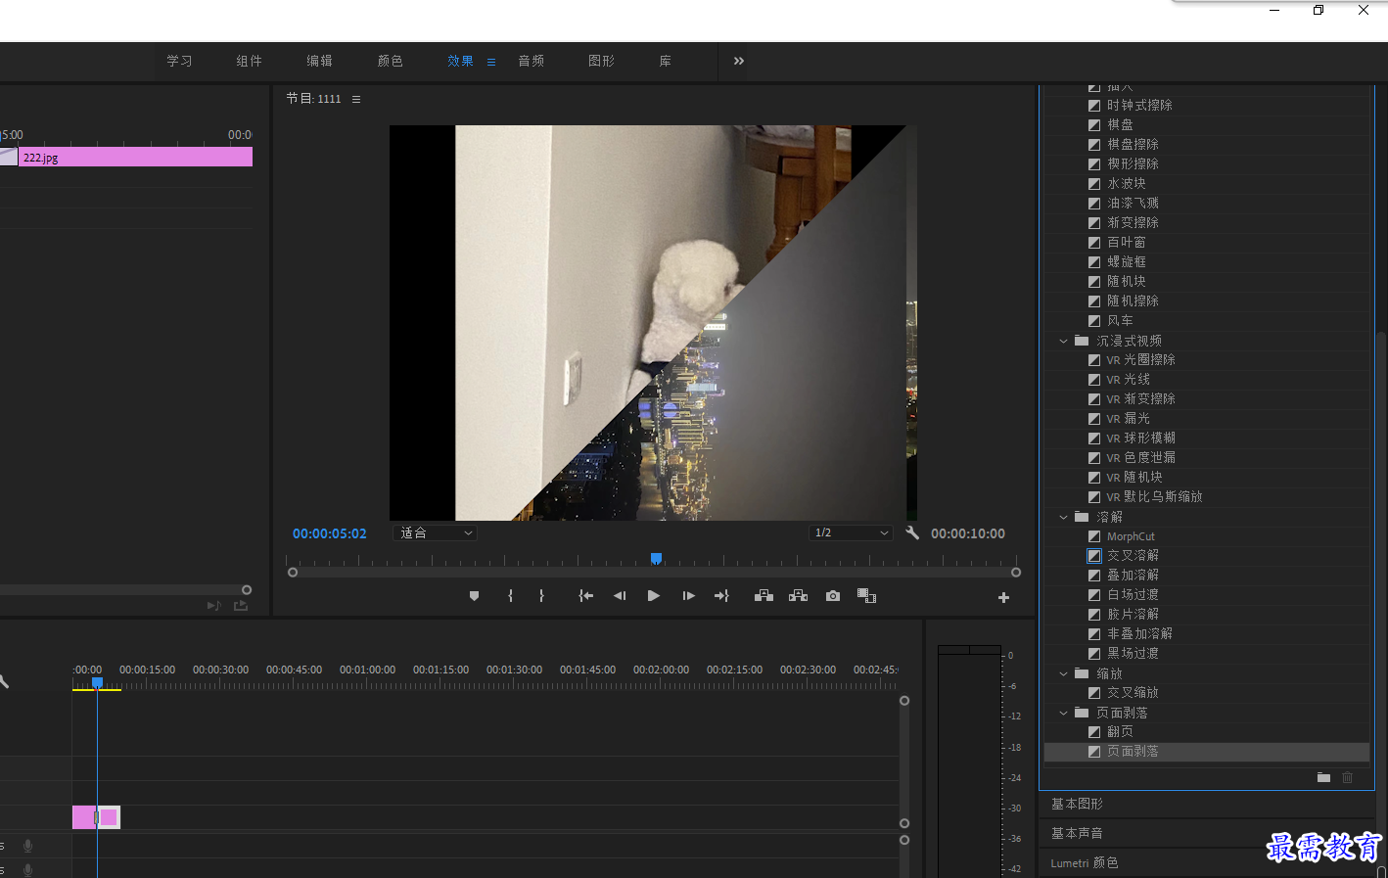Screen dimensions: 1388x878
Task: Go to In point
Action: click(585, 596)
